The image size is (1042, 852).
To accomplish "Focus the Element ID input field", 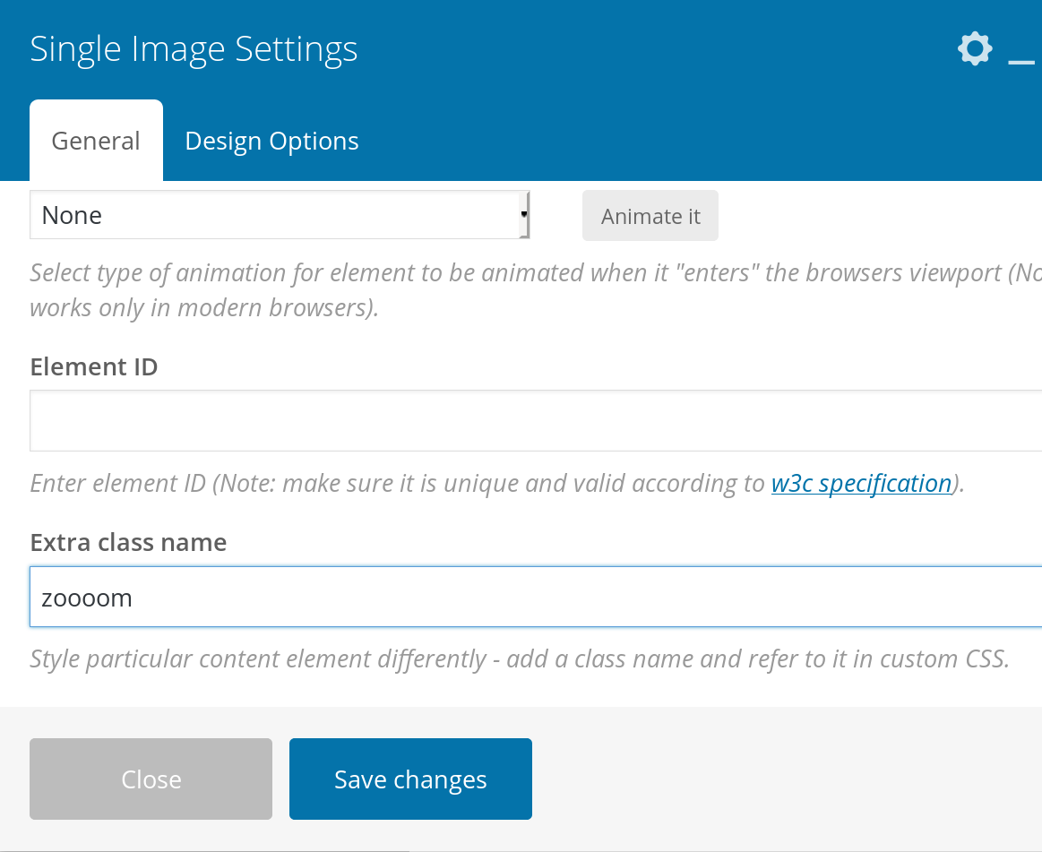I will click(536, 421).
